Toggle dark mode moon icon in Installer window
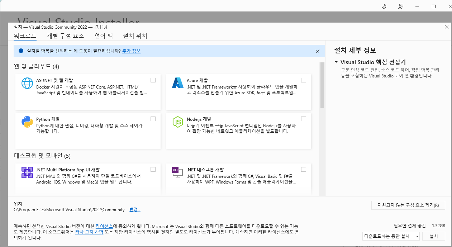This screenshot has height=247, width=452. tap(384, 6)
